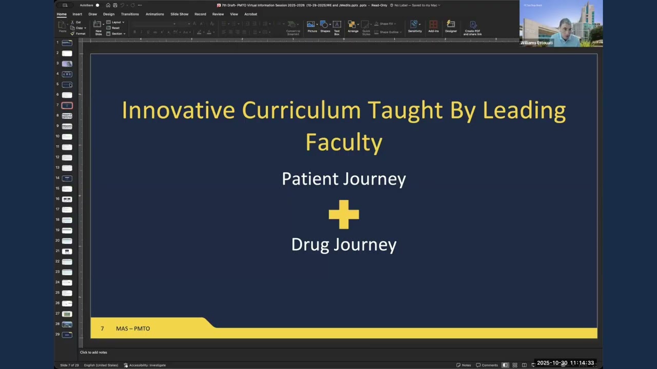The width and height of the screenshot is (657, 369).
Task: Insert a Text Box
Action: coord(337,28)
